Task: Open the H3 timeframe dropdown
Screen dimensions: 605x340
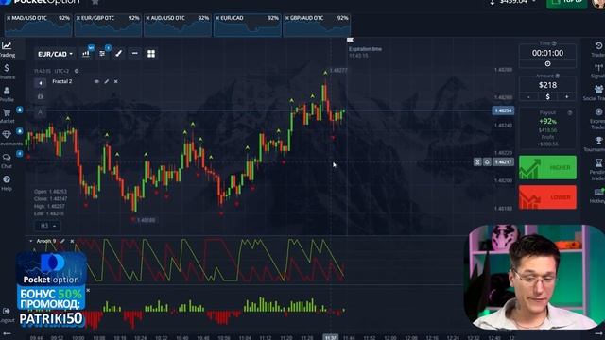Action: 48,226
